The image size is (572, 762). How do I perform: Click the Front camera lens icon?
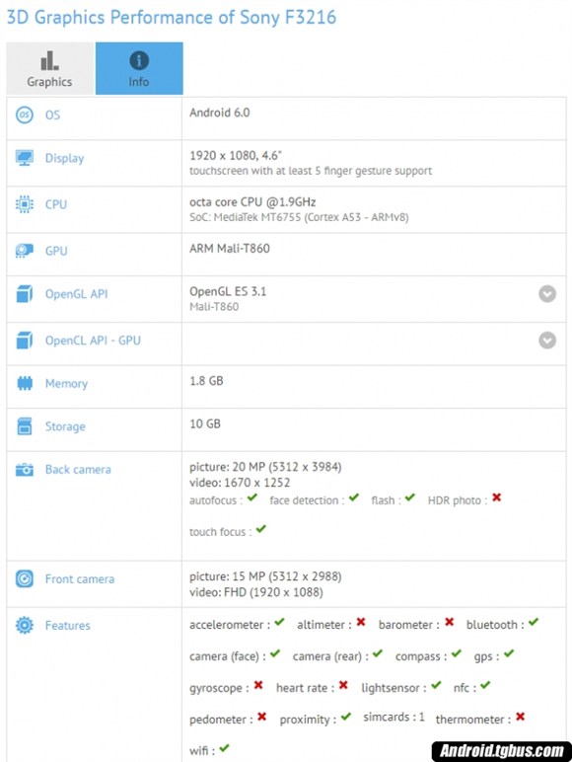(x=25, y=578)
